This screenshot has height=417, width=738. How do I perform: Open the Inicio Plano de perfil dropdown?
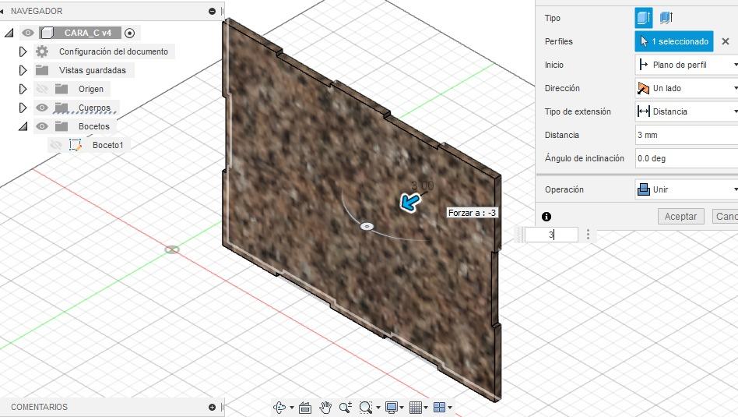pos(686,65)
